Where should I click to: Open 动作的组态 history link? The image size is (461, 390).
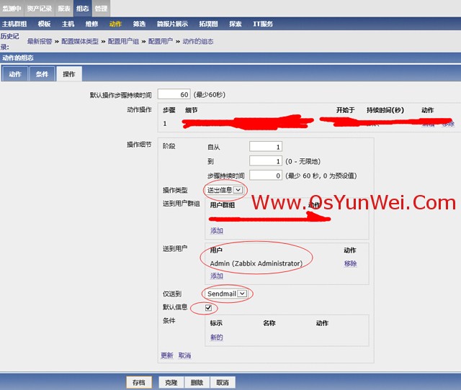click(x=198, y=42)
